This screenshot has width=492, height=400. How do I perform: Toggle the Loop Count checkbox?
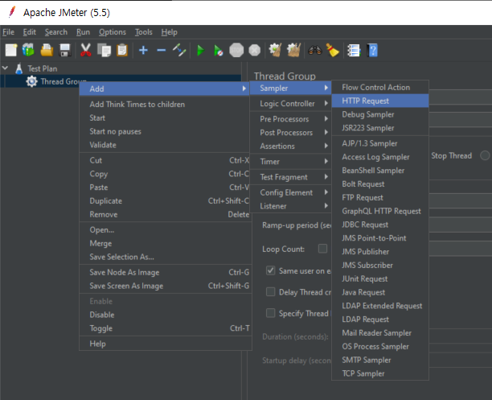click(322, 249)
